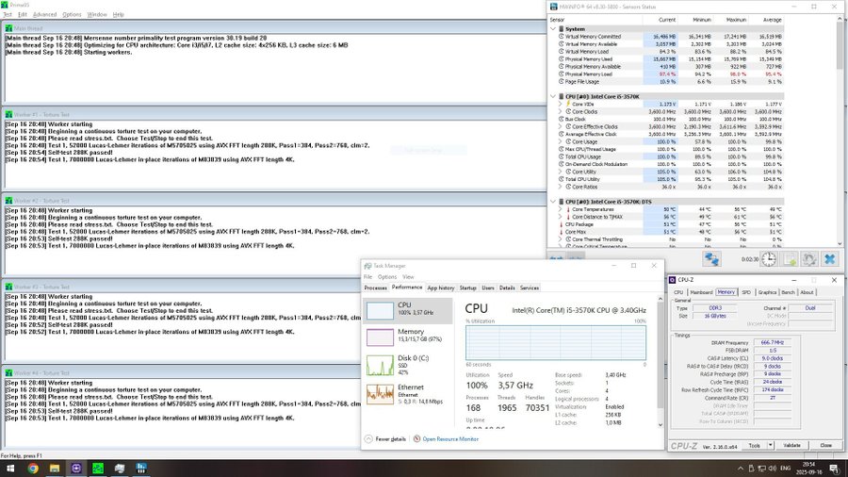Expand Core Ratios row
This screenshot has width=848, height=477.
click(x=561, y=187)
